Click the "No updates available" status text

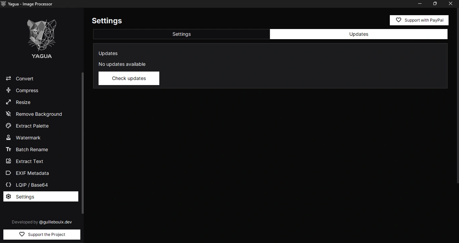(x=122, y=64)
